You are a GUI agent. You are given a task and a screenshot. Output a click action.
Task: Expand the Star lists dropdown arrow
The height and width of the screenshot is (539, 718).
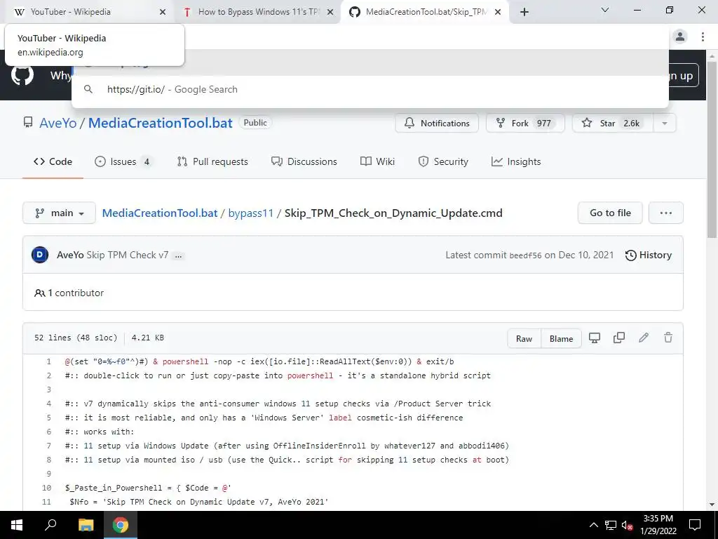[665, 124]
